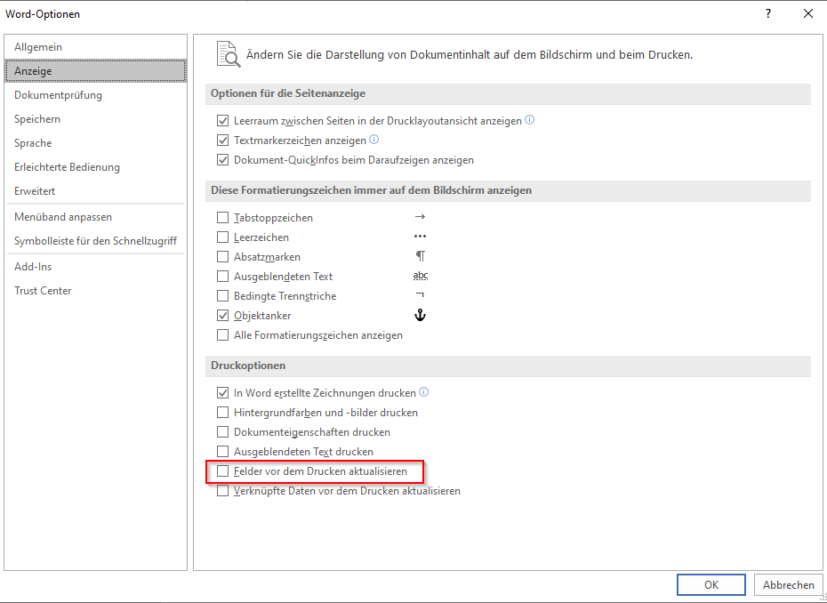Click the Ändern Sie die Darstellung description text
Screen dimensions: 827x603
(470, 55)
